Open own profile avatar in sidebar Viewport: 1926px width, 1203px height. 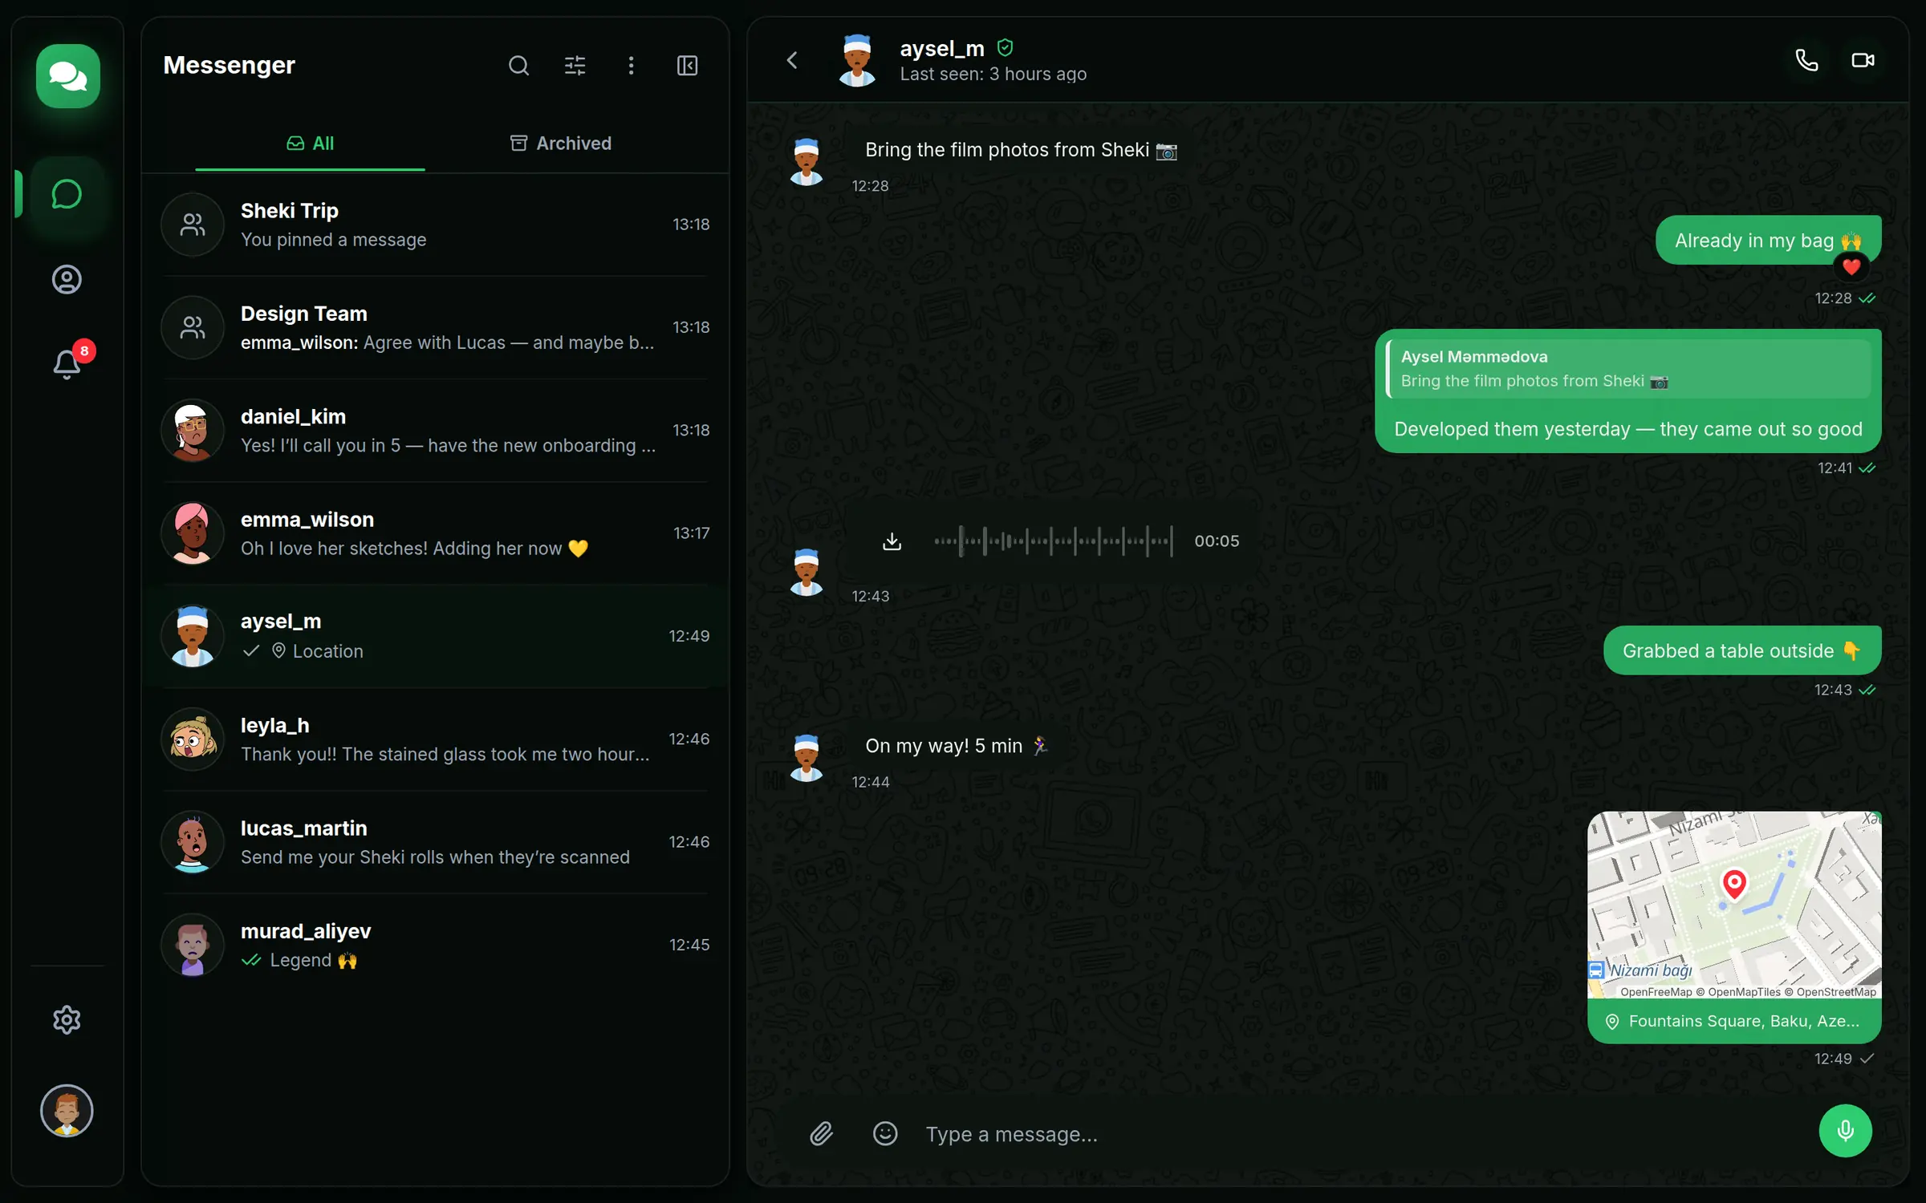pyautogui.click(x=67, y=1111)
